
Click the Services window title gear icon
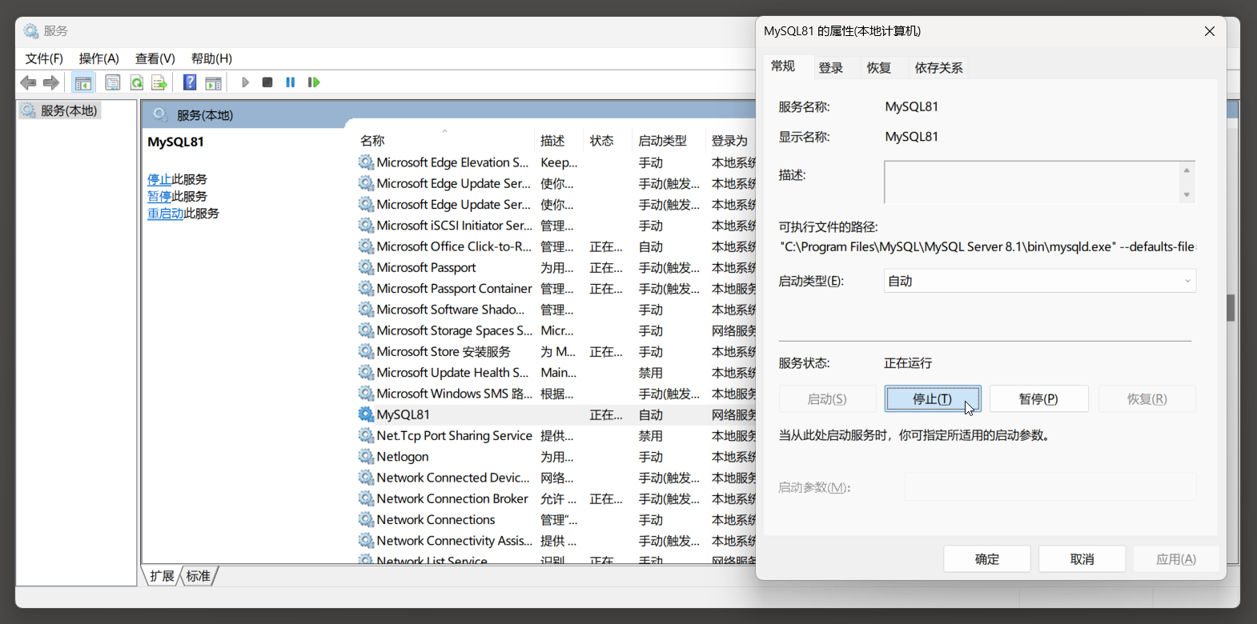tap(31, 31)
